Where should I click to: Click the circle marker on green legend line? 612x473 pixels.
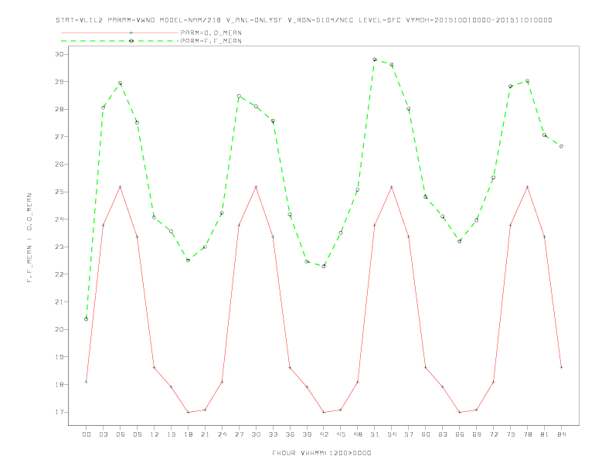click(131, 41)
